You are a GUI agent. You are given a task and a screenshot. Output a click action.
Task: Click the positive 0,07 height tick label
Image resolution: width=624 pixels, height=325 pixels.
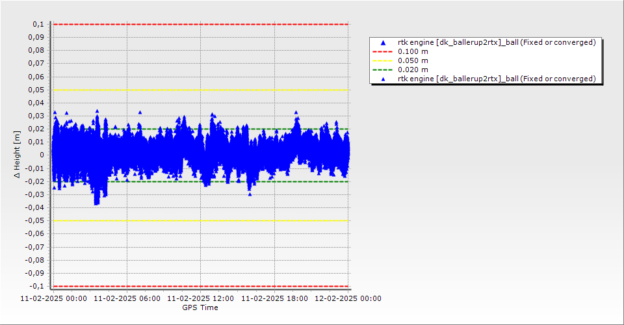pyautogui.click(x=36, y=64)
